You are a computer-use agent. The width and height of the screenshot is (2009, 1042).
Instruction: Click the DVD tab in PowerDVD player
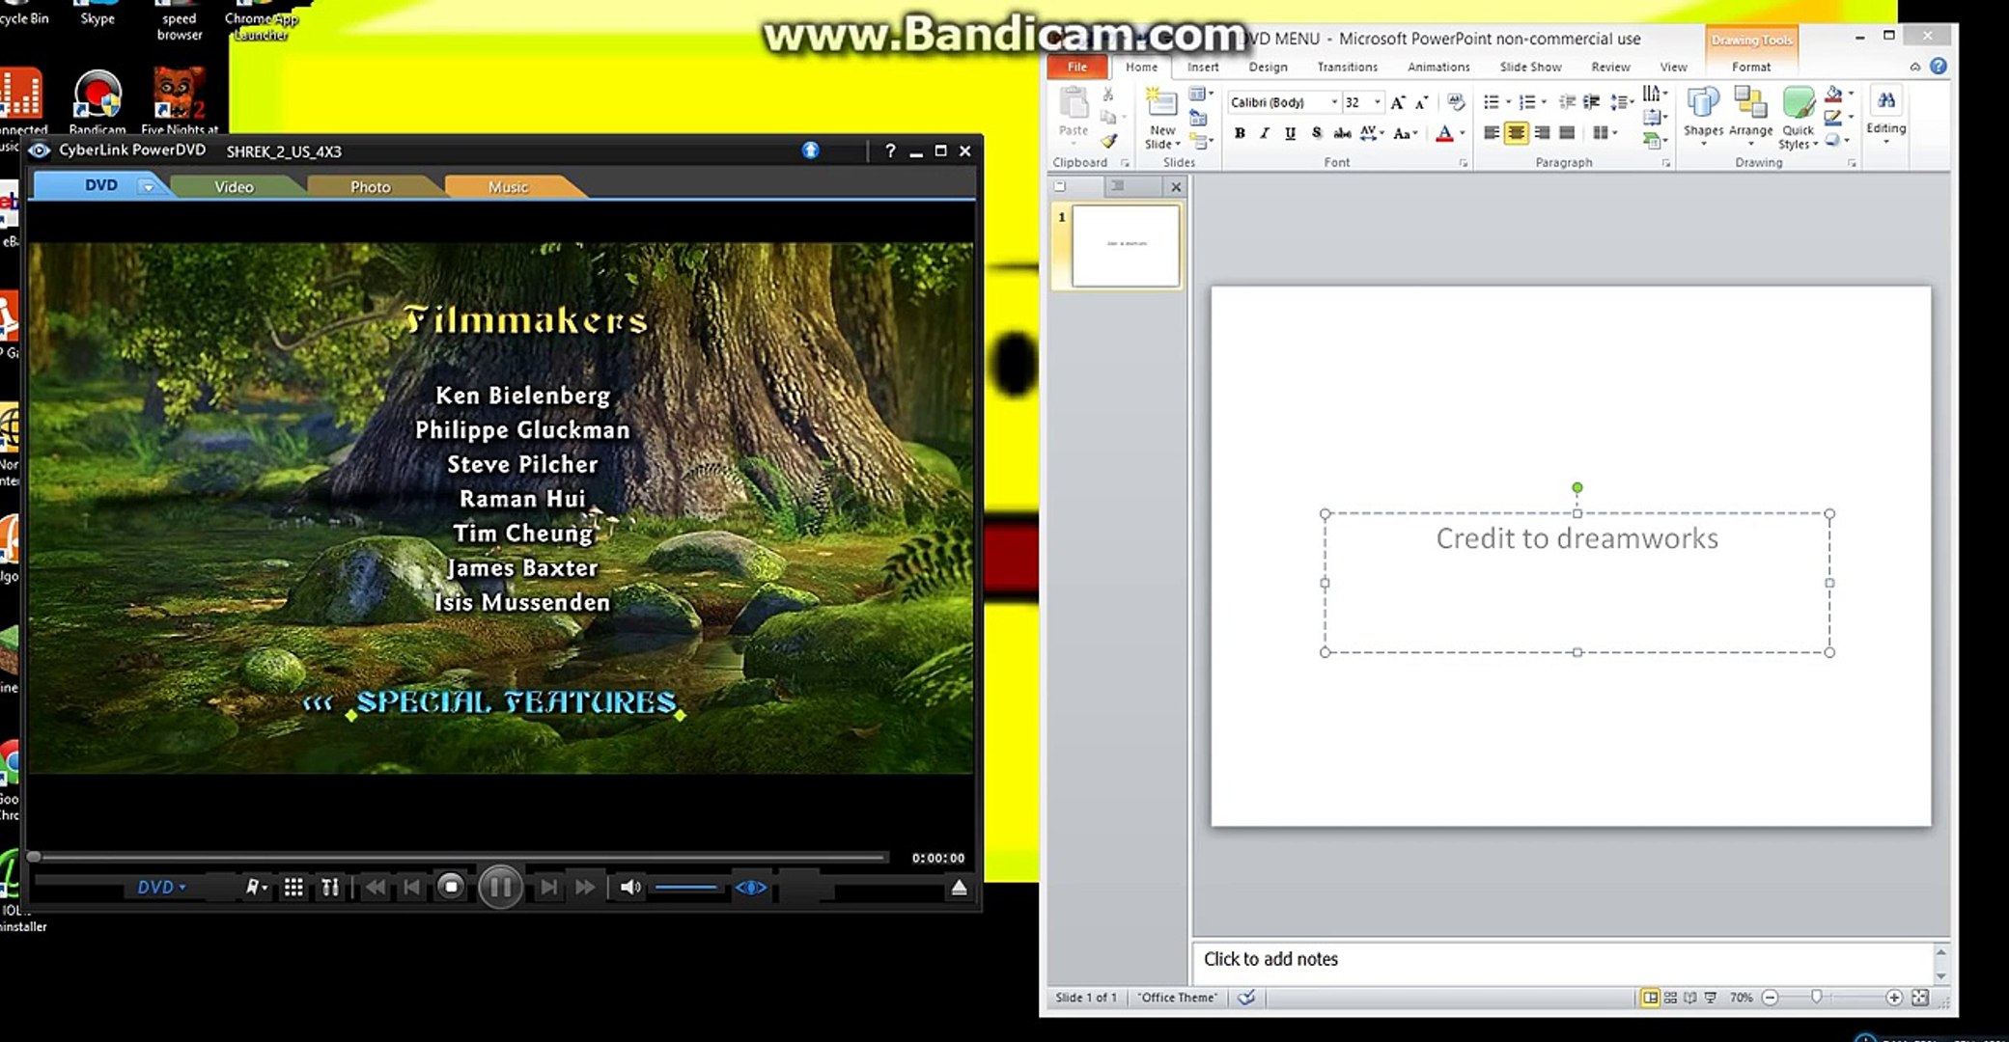pos(101,186)
